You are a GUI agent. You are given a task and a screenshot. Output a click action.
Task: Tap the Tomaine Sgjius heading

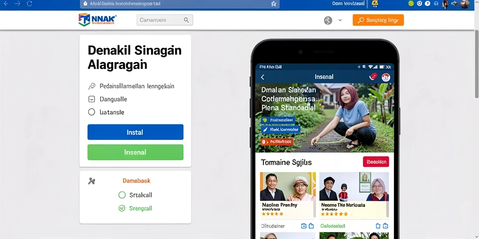click(286, 162)
